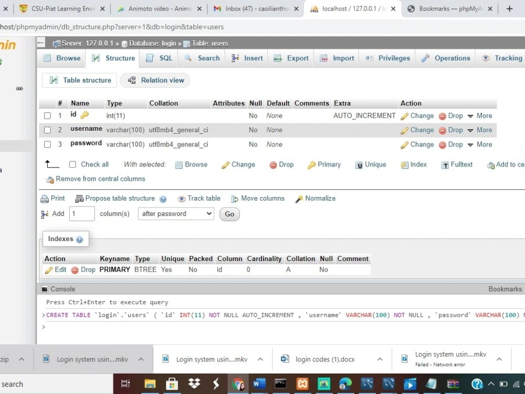This screenshot has height=394, width=525.
Task: Click the primary key icon beside id
Action: pos(85,115)
